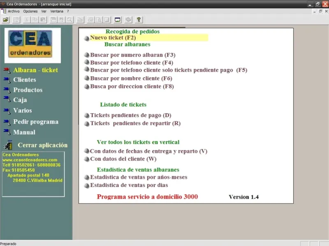
Task: Open the Varios section
Action: pyautogui.click(x=23, y=110)
